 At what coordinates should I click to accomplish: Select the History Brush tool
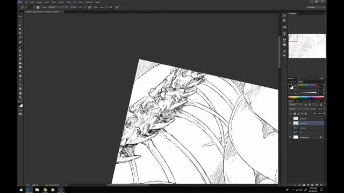point(20,55)
